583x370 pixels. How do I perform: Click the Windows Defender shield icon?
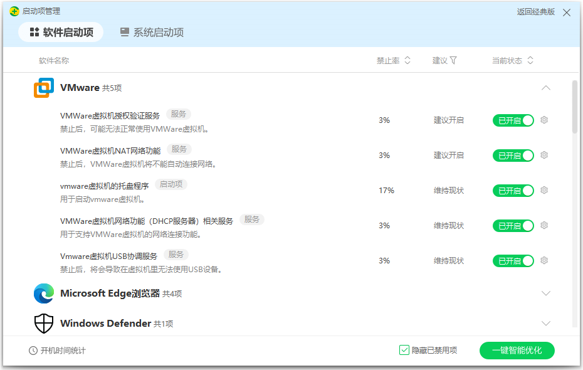point(43,323)
